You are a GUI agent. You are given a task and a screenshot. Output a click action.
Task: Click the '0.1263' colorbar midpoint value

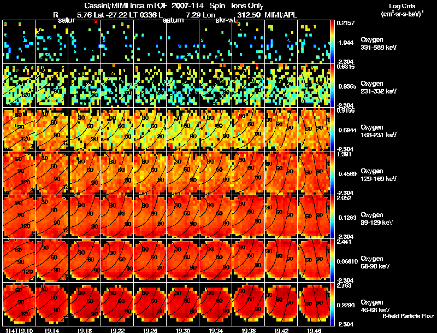(347, 218)
